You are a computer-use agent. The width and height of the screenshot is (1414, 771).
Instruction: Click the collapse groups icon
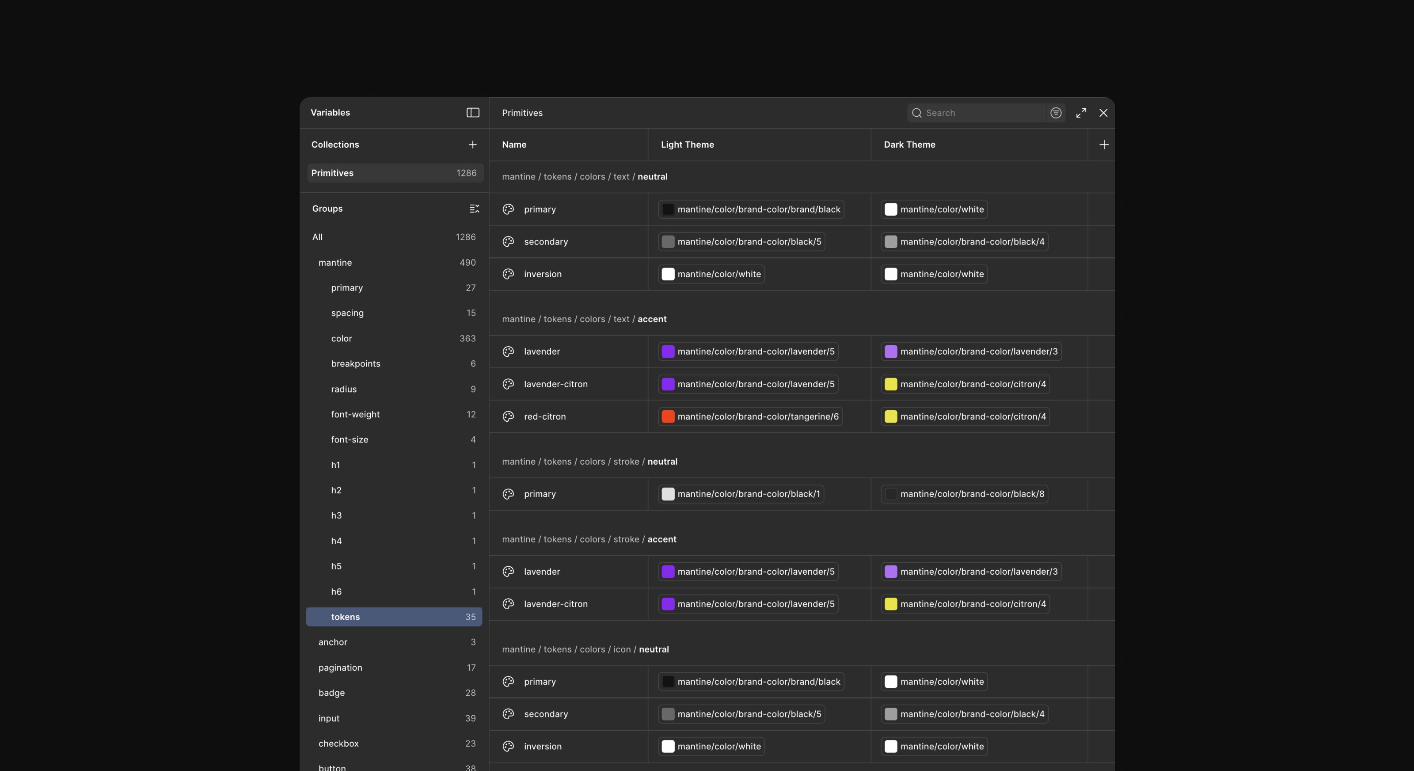tap(474, 209)
